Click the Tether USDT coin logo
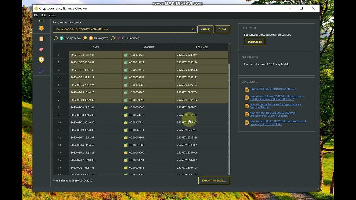Viewport: 356px width, 200px height. pos(61,38)
